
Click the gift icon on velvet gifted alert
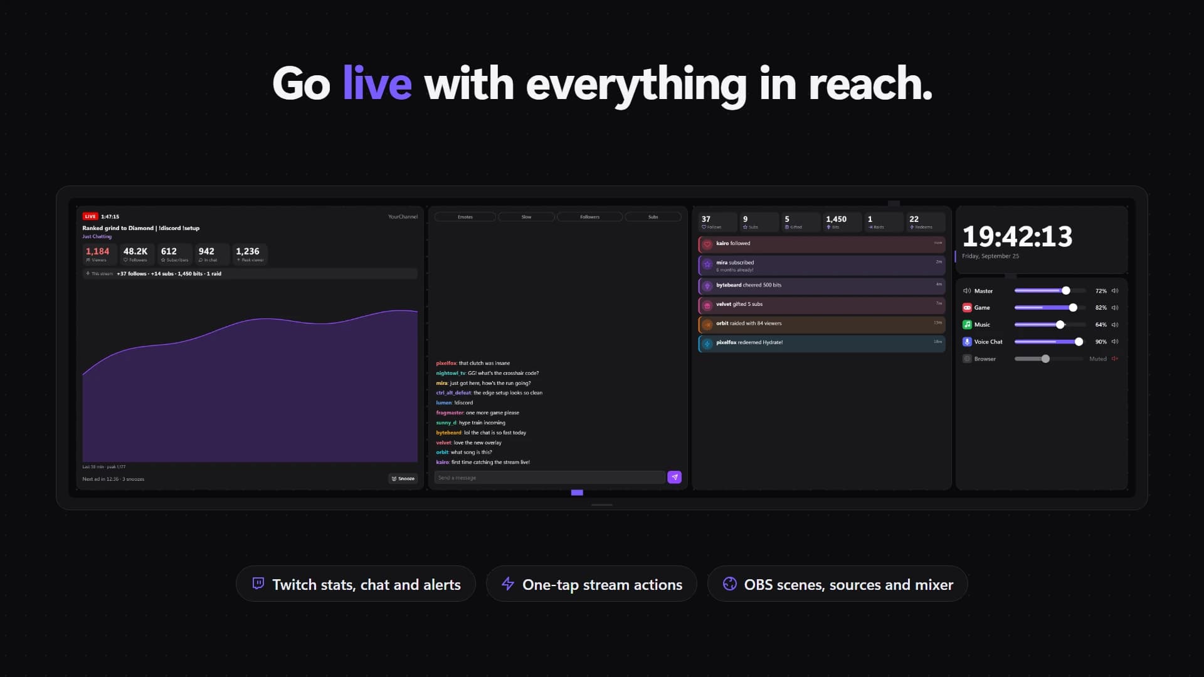pyautogui.click(x=707, y=305)
